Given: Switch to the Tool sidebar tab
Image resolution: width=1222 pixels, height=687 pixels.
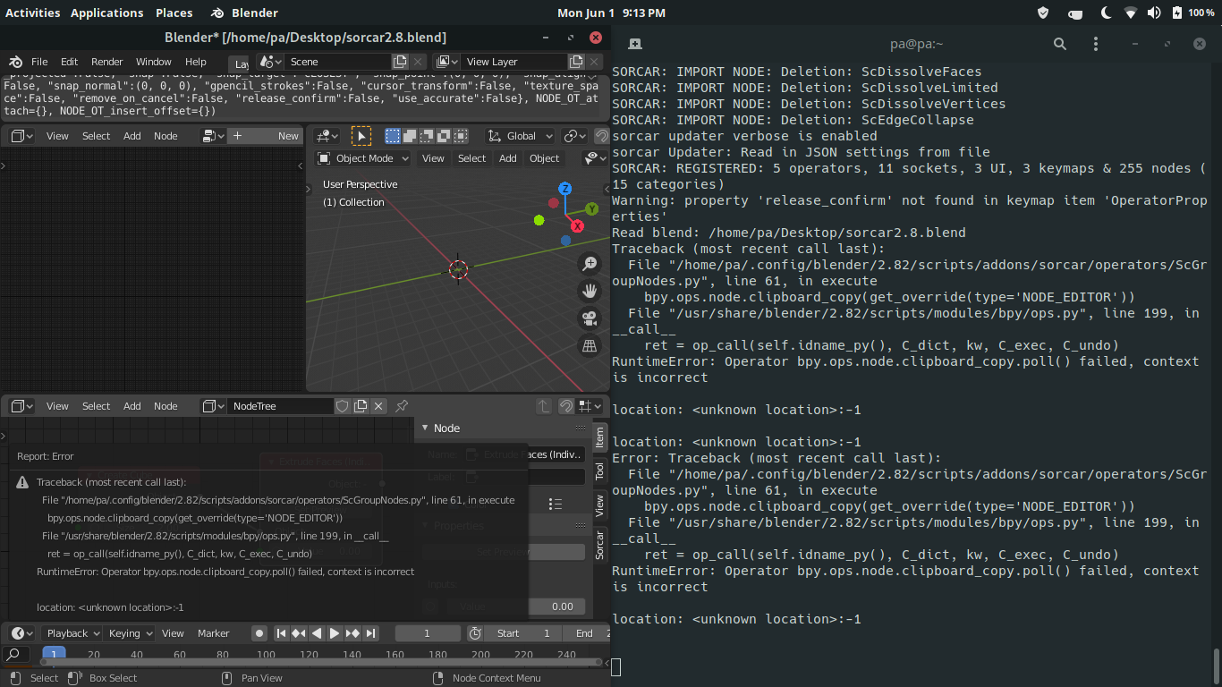Looking at the screenshot, I should tap(600, 471).
